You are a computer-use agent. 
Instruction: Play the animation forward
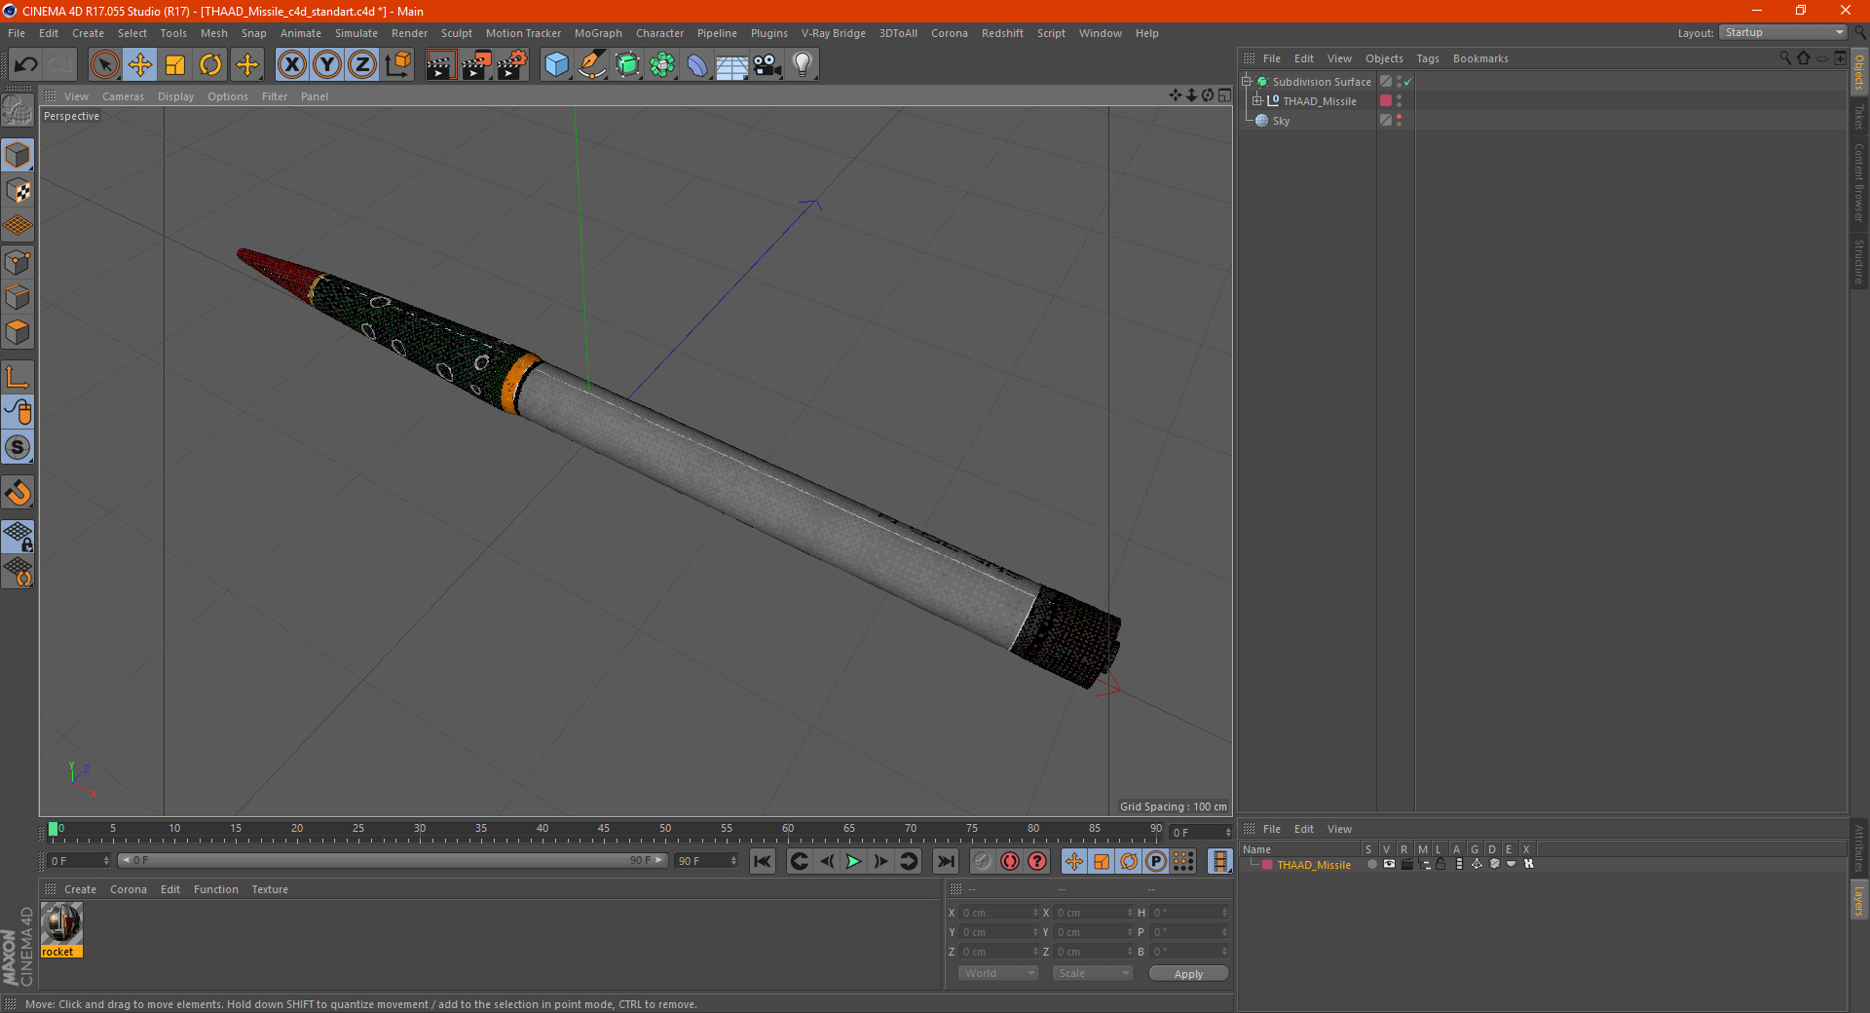click(854, 861)
